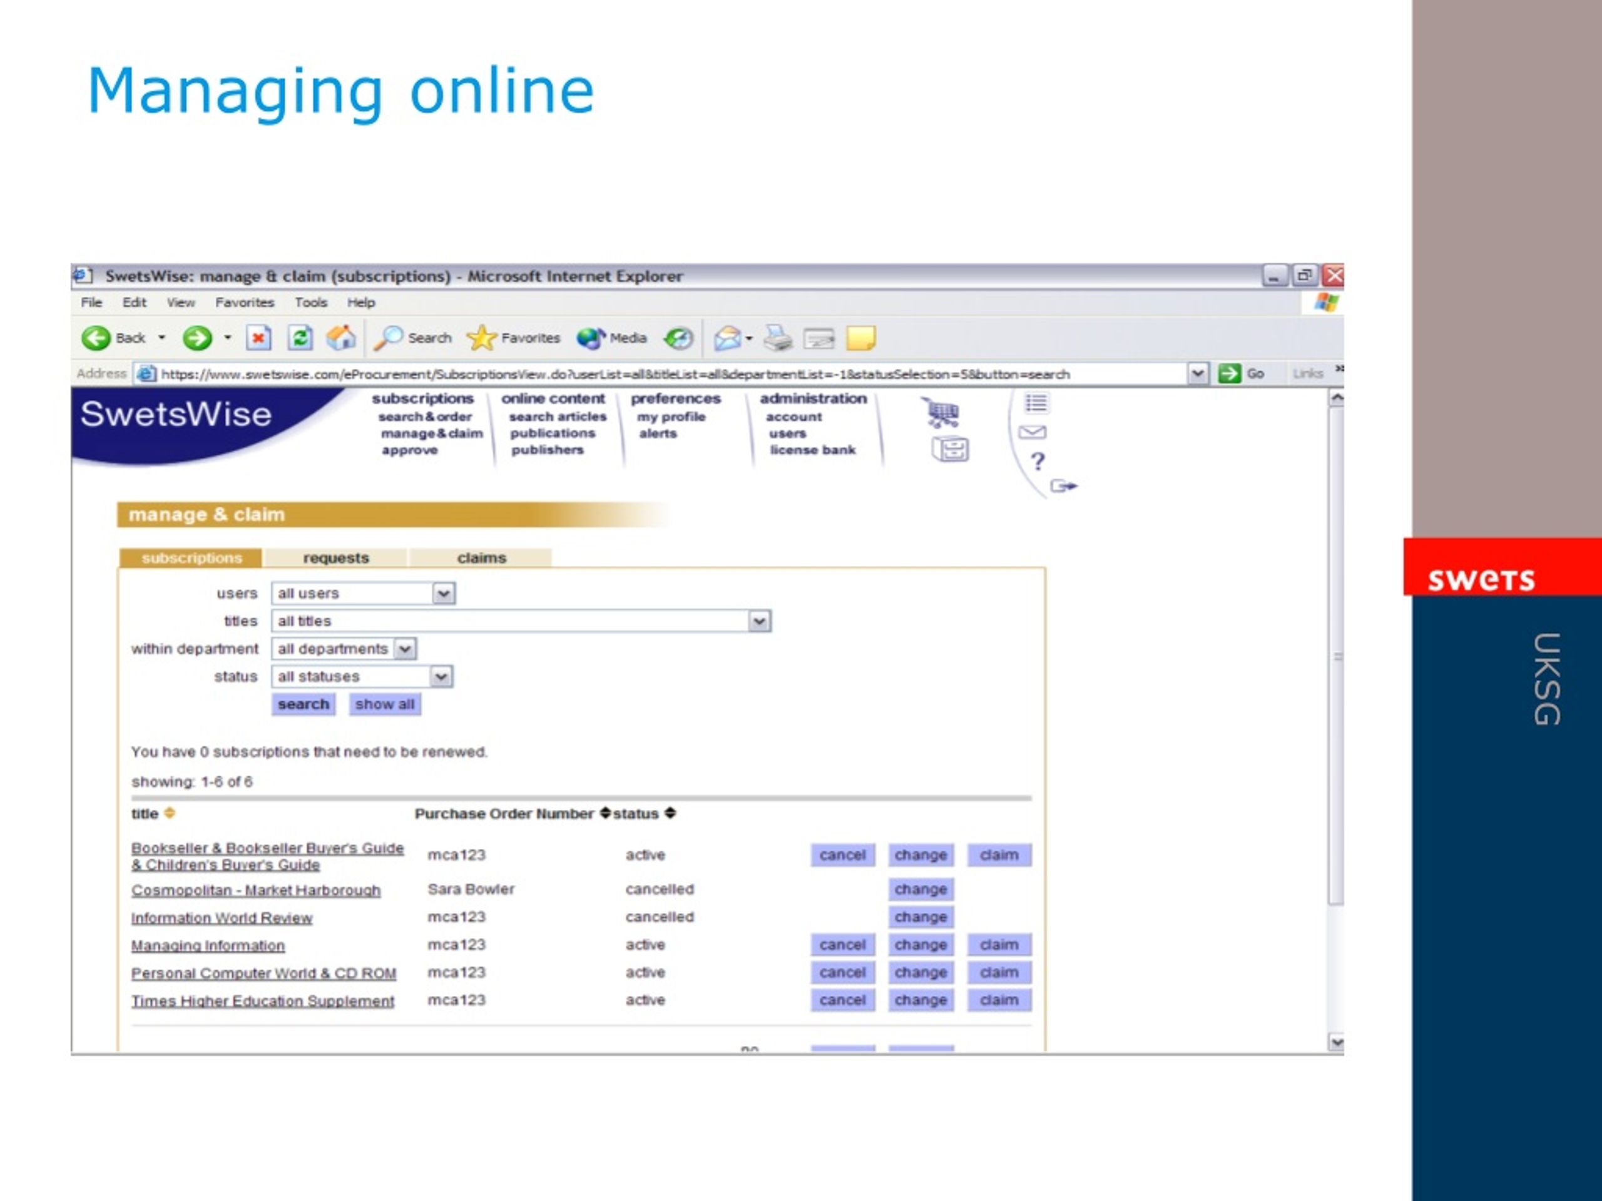
Task: Switch to the claims tab
Action: (x=482, y=557)
